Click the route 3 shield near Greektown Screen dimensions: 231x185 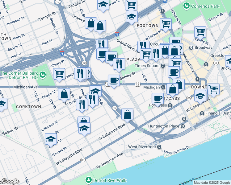tap(216, 63)
